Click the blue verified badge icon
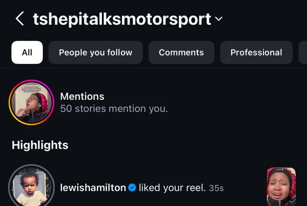307x206 pixels. pyautogui.click(x=132, y=188)
